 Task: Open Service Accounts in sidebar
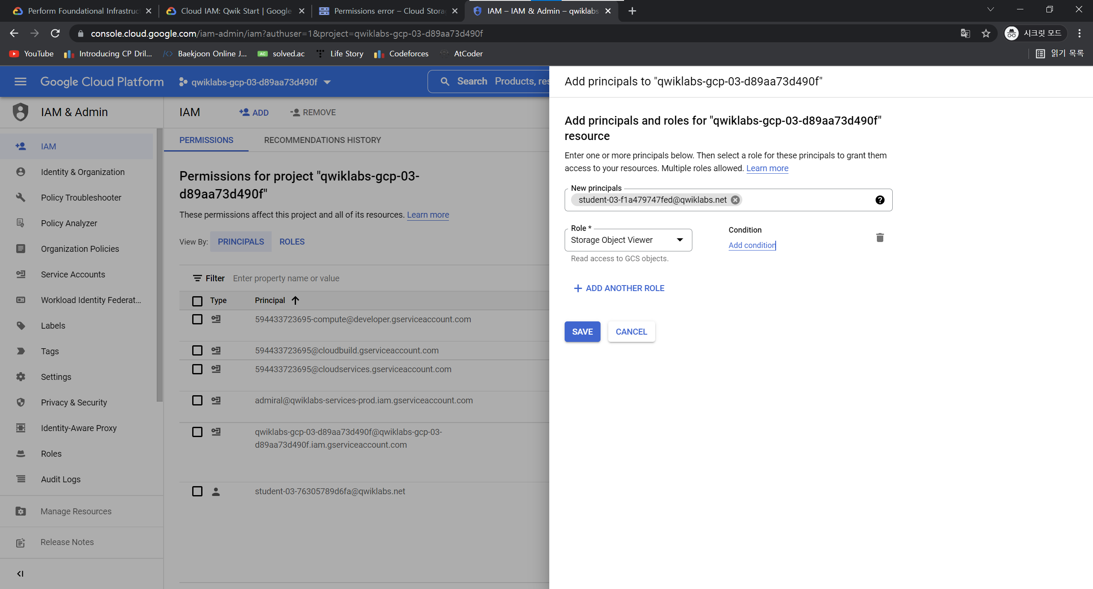pyautogui.click(x=73, y=274)
